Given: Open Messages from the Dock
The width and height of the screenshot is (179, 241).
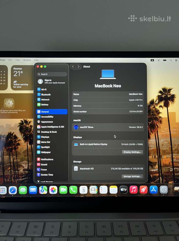Looking at the screenshot, I should pyautogui.click(x=23, y=190).
